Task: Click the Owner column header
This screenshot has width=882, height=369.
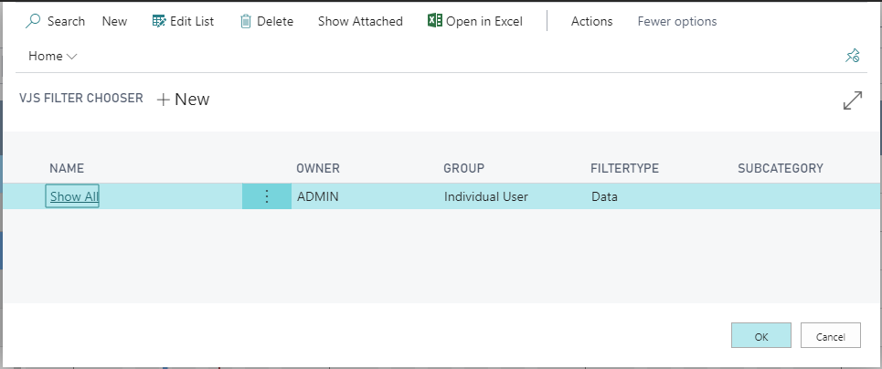Action: click(x=318, y=168)
